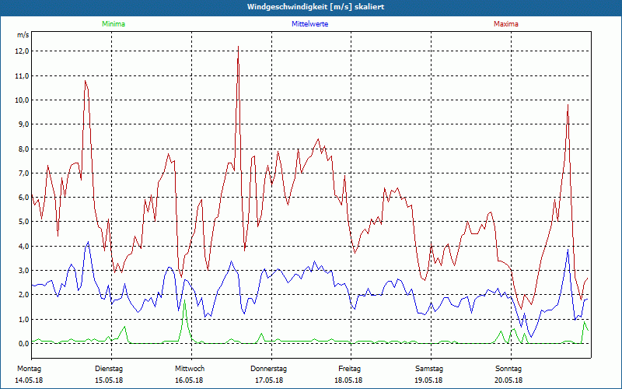Viewport: 622px width, 389px height.
Task: Click the '2,0' y-axis label
Action: (x=23, y=295)
